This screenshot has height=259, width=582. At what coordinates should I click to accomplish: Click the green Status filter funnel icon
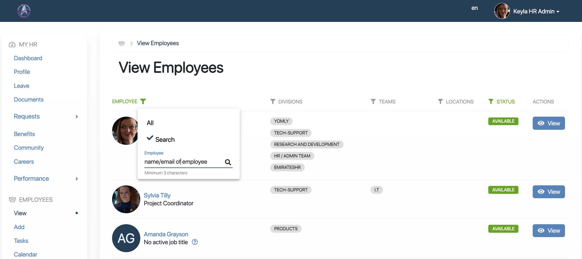pos(491,102)
